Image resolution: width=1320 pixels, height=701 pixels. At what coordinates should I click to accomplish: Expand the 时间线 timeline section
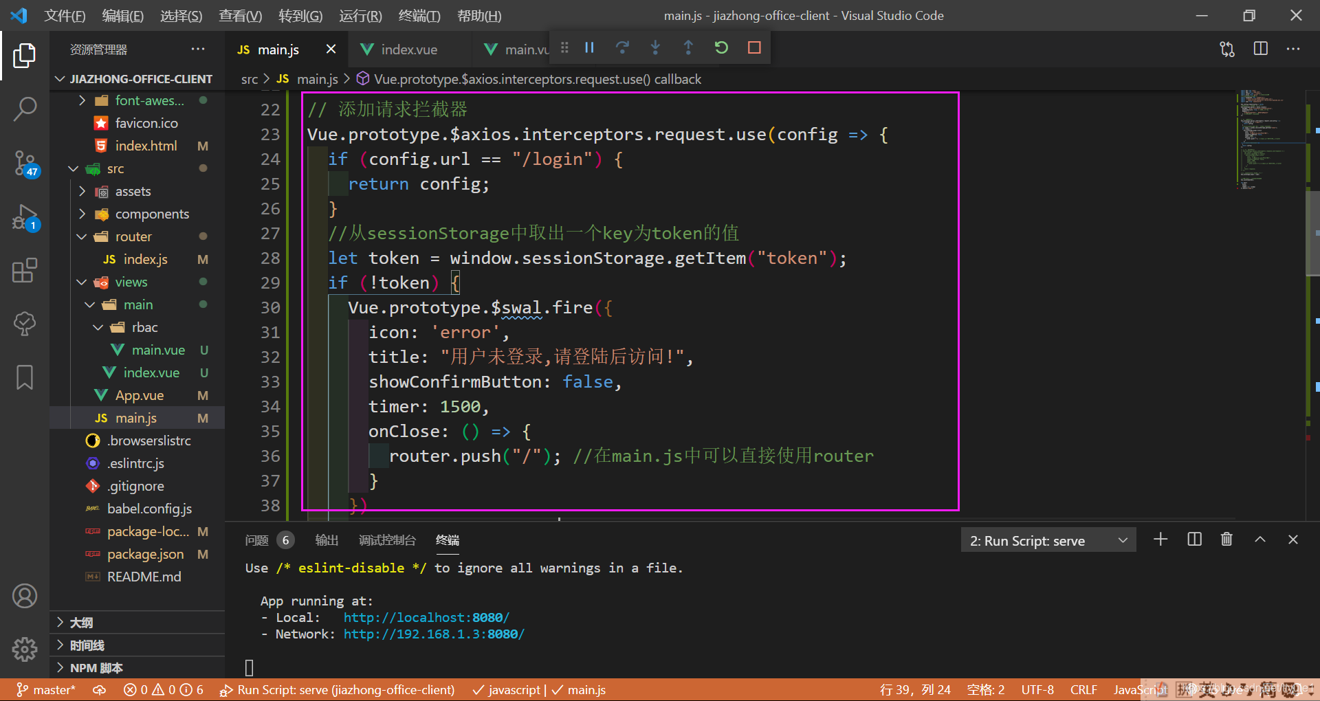coord(137,645)
